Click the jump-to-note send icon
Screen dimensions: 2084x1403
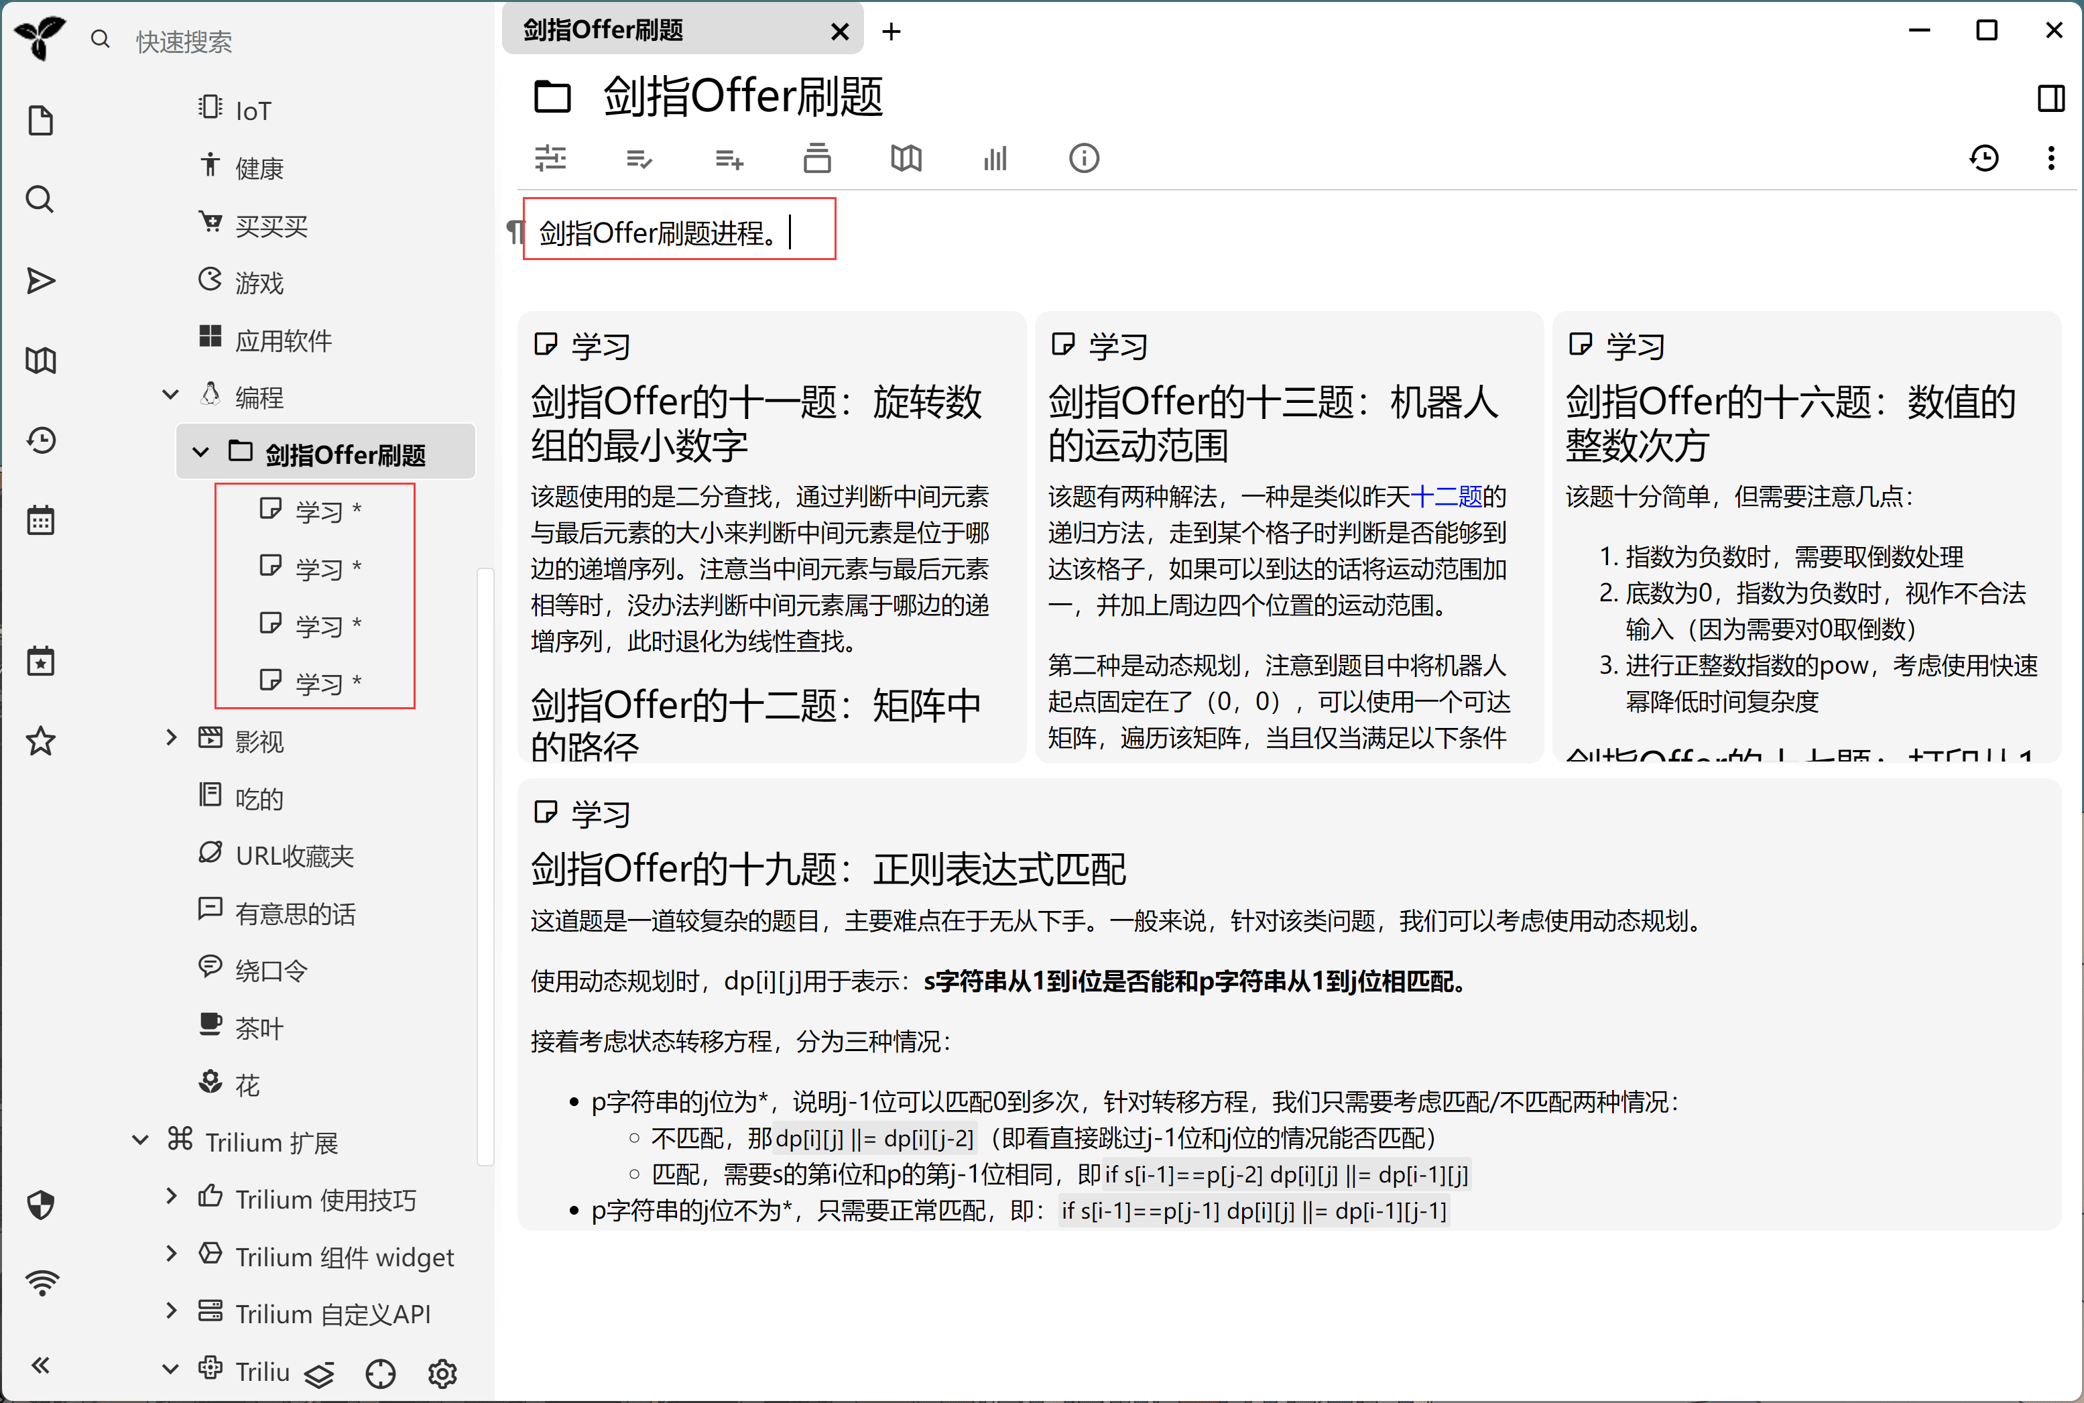40,281
